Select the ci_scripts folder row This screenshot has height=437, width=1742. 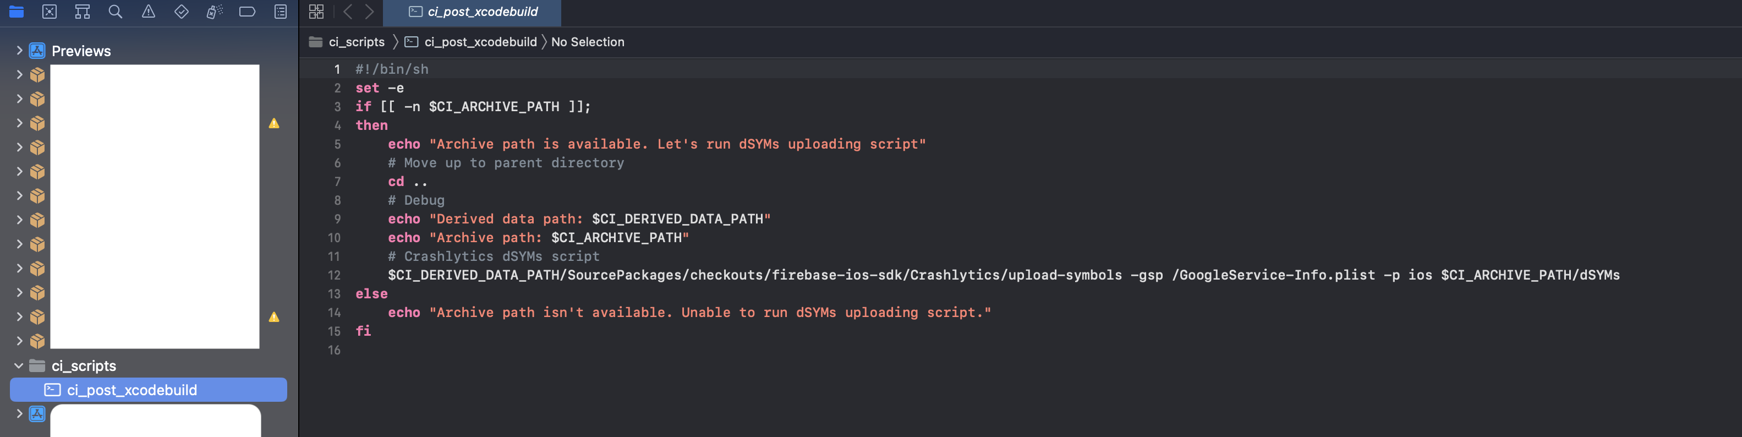pos(149,366)
